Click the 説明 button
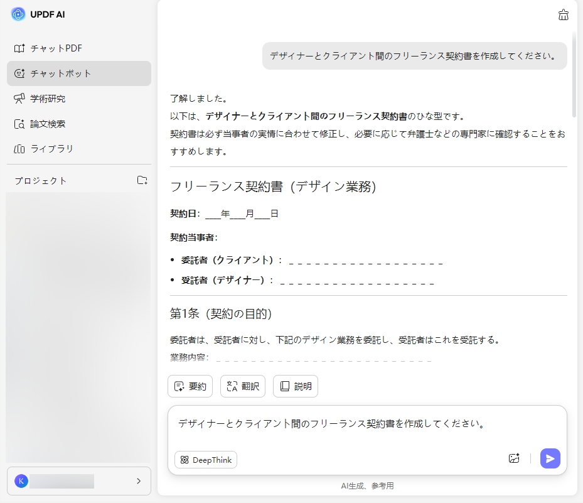This screenshot has height=503, width=583. (295, 386)
